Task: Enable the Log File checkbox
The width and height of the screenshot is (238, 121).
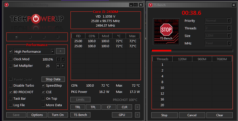Action: pos(11,105)
